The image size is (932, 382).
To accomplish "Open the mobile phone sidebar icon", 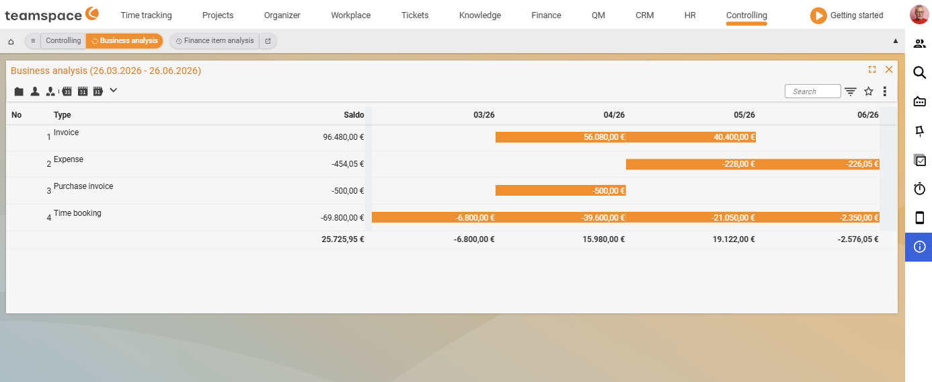I will click(920, 218).
